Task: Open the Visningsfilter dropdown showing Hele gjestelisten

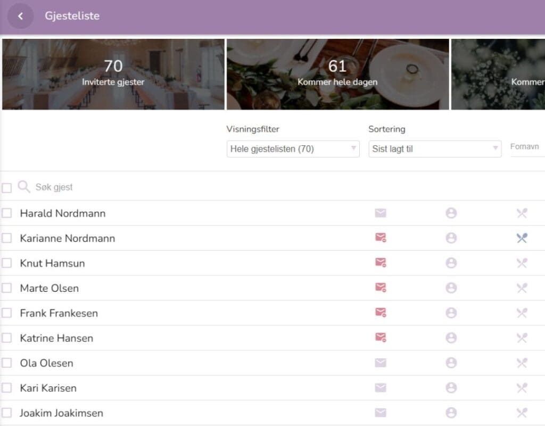Action: 292,149
